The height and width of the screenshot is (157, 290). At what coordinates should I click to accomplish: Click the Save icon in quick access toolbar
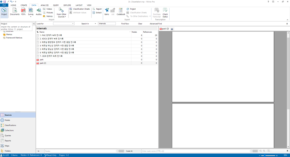click(x=5, y=2)
